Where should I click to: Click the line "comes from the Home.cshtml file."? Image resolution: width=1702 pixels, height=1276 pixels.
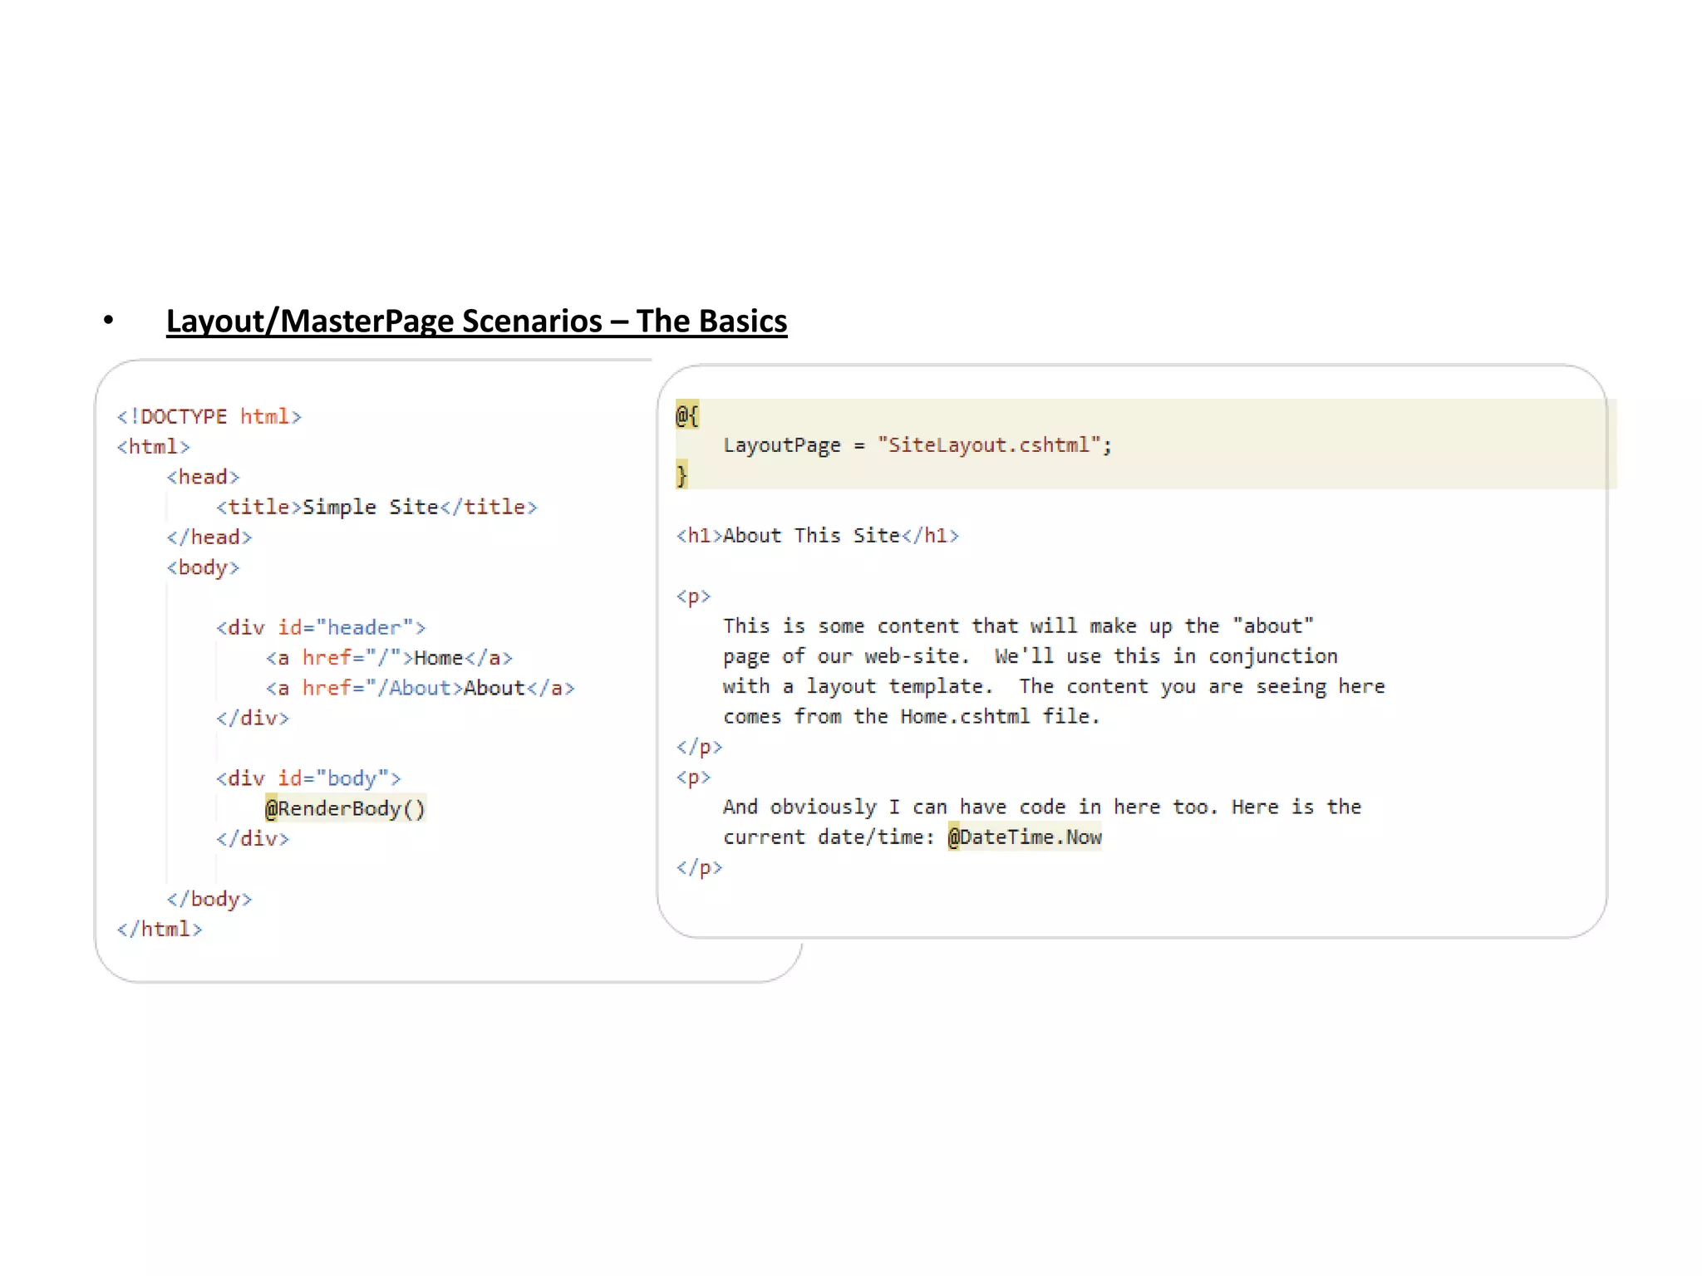tap(912, 717)
